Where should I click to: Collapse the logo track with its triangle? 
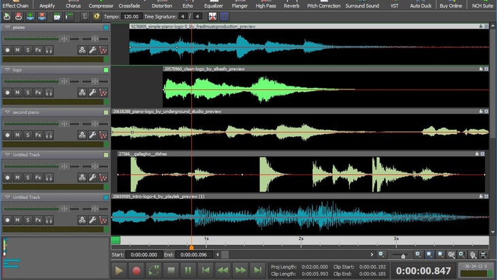pos(7,69)
